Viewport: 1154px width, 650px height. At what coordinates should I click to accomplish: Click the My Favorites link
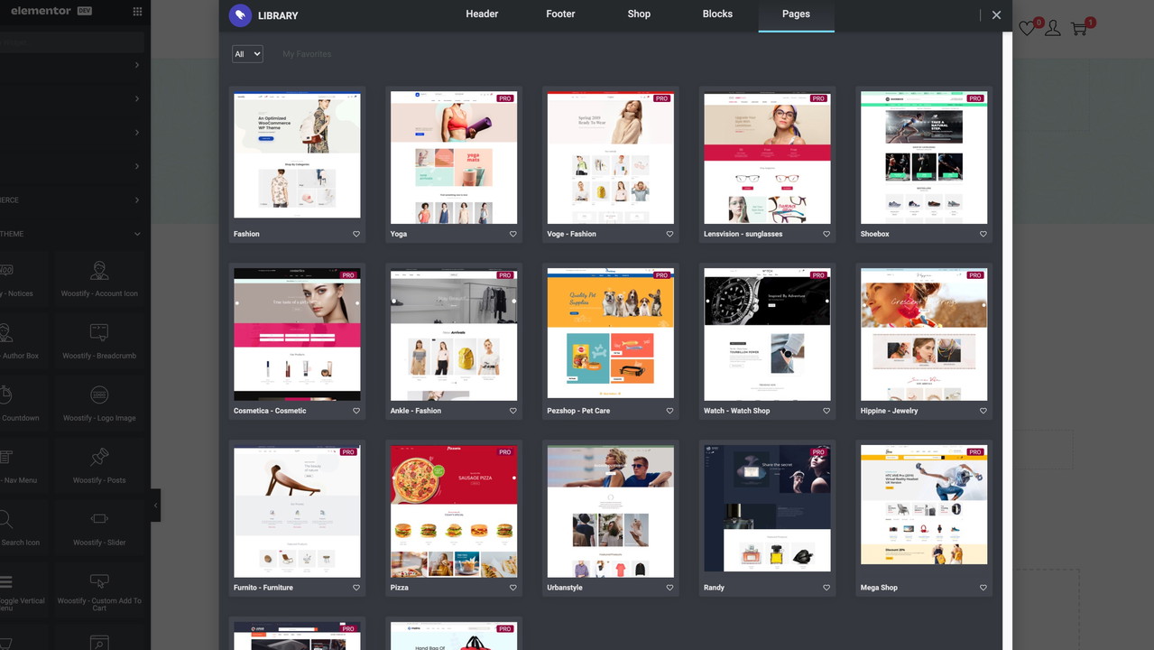click(307, 54)
